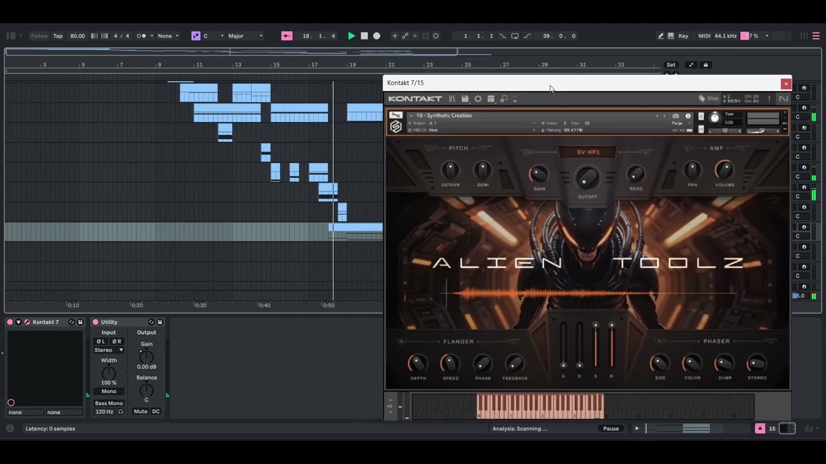Image resolution: width=826 pixels, height=464 pixels.
Task: Click the bass mono audition headphone icon
Action: point(121,412)
